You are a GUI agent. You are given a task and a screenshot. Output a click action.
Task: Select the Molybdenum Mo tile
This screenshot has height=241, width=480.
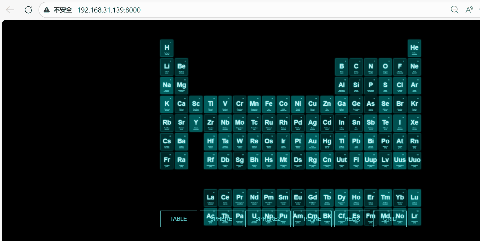(240, 123)
